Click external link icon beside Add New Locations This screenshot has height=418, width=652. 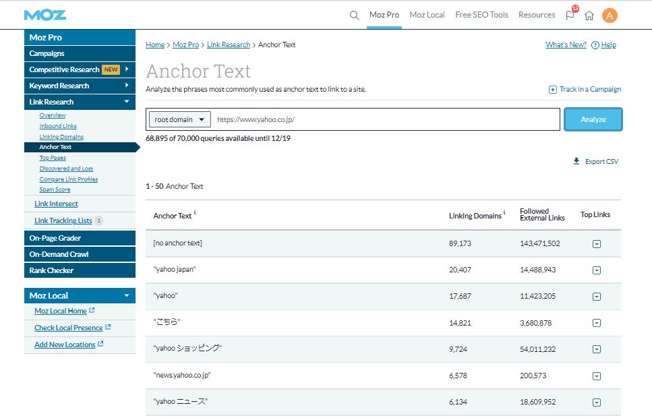(100, 344)
